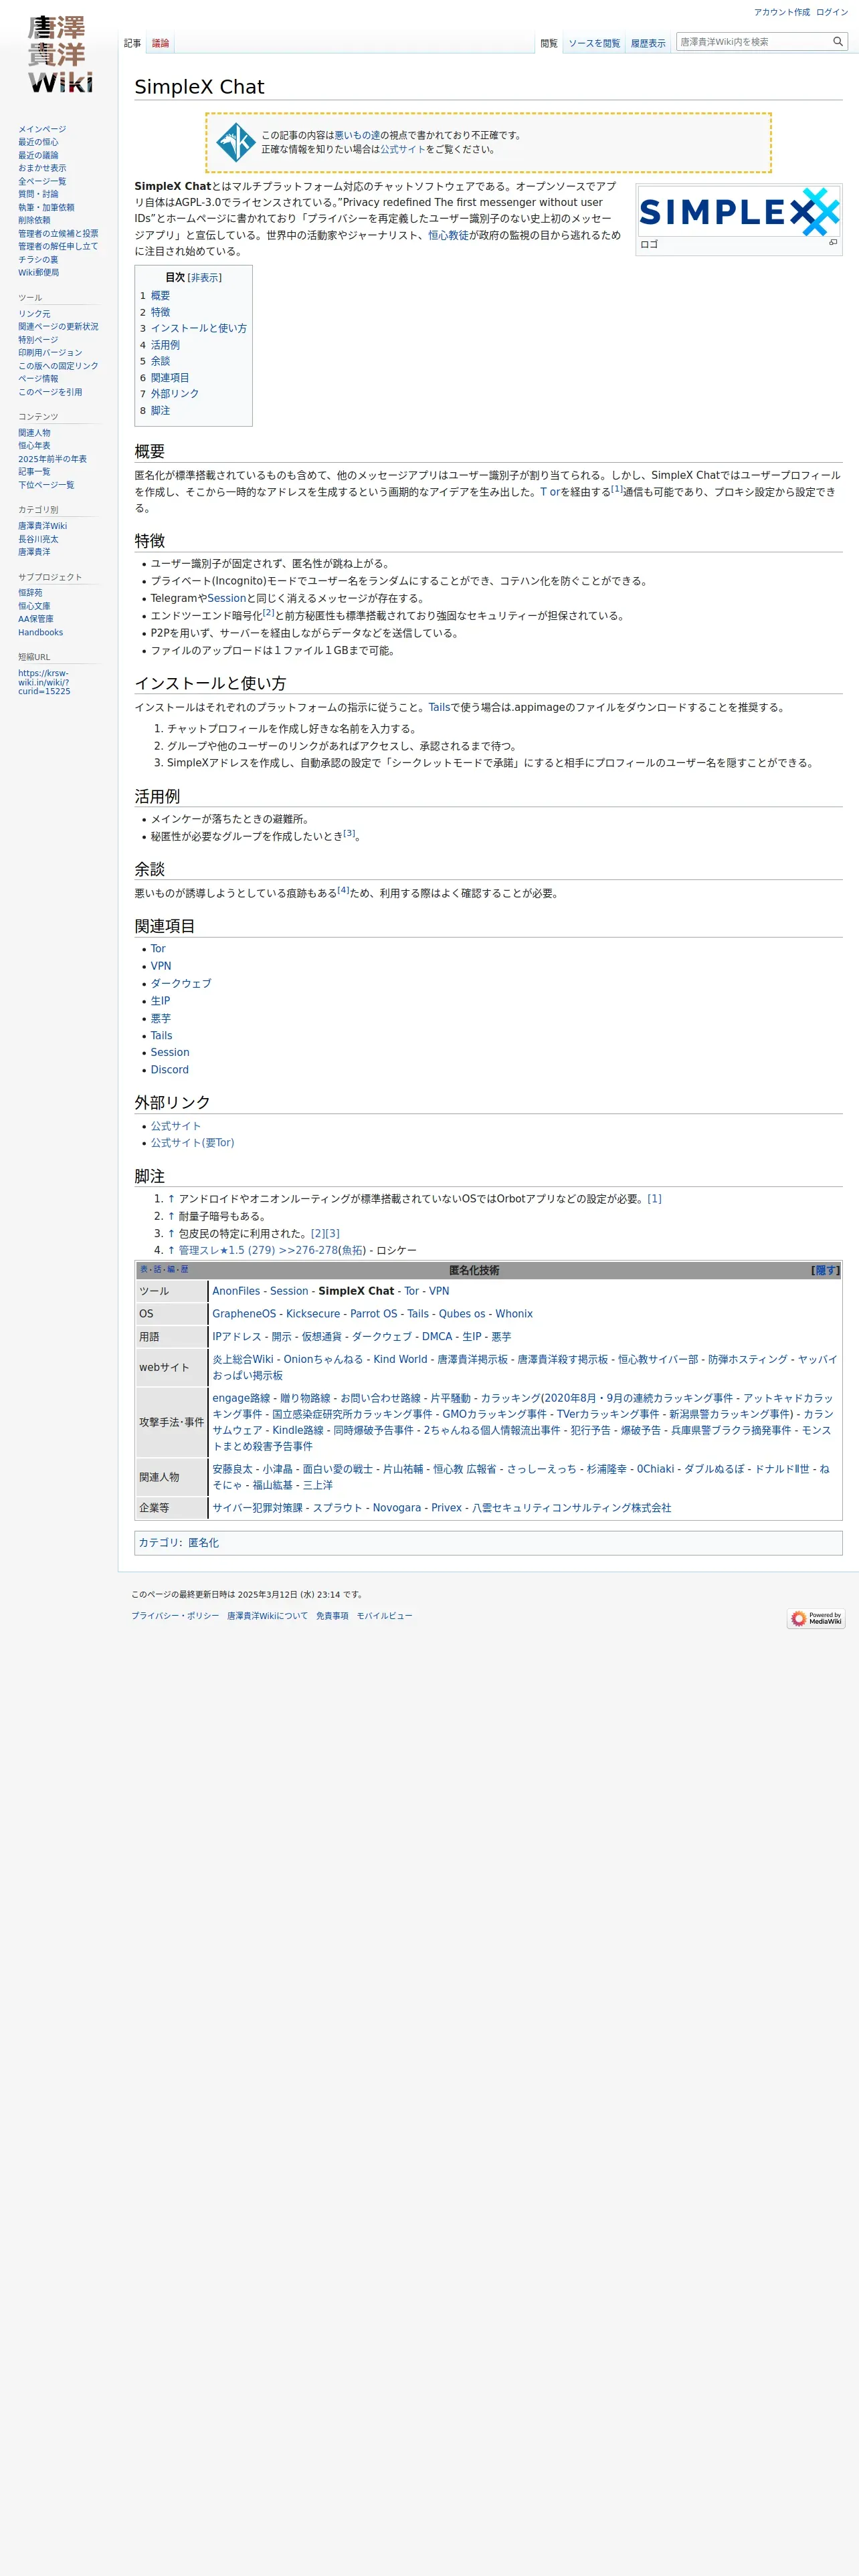This screenshot has height=2576, width=859.
Task: Jump to 概要 in the contents
Action: coord(160,296)
